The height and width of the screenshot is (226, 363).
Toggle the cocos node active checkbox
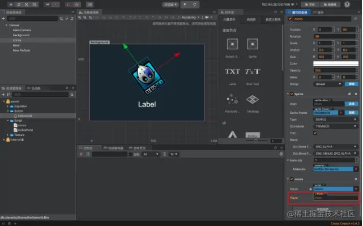click(290, 19)
